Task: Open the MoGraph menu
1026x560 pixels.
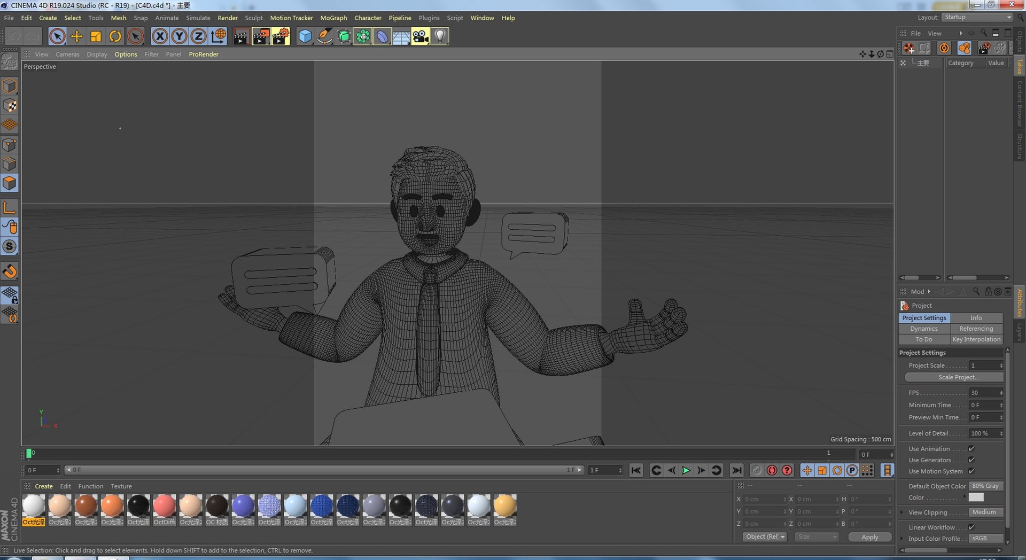Action: click(333, 18)
